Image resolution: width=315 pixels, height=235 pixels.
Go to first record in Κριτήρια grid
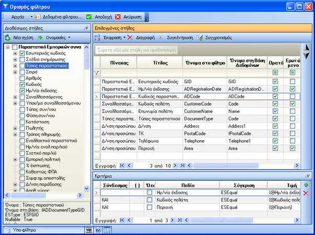pyautogui.click(x=122, y=220)
